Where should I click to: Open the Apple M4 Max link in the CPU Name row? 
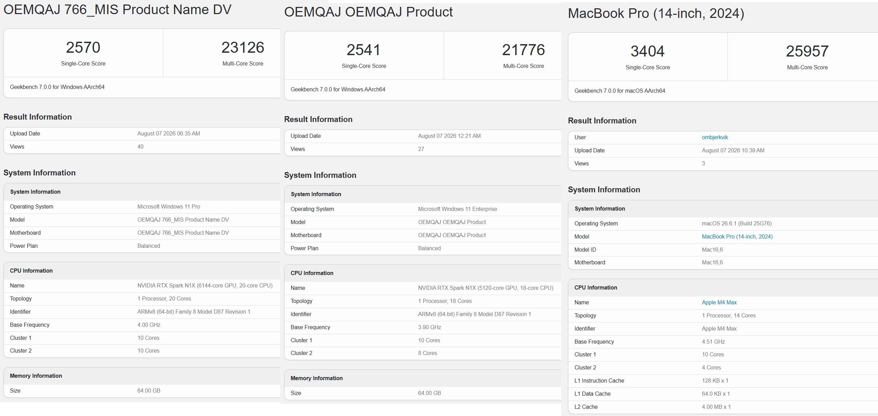coord(719,302)
